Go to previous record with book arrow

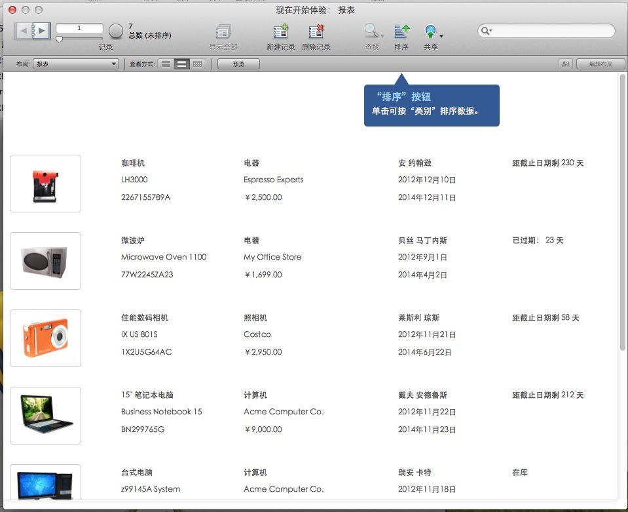point(23,30)
